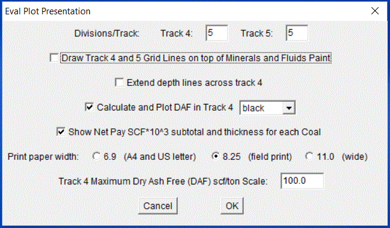The width and height of the screenshot is (390, 228).
Task: Click the Maximum DAF scf/ton Scale field
Action: pyautogui.click(x=302, y=181)
